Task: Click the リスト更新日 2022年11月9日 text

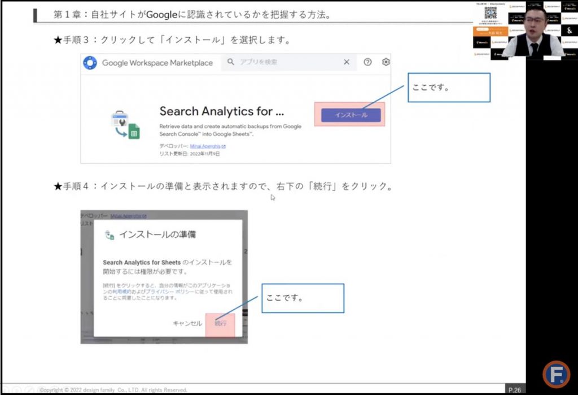Action: (190, 154)
